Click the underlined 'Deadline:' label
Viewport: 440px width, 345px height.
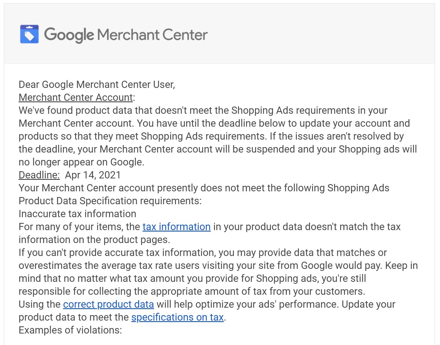point(39,175)
